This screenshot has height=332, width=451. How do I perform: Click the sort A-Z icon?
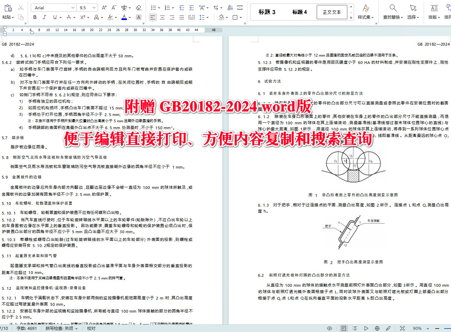[230, 8]
